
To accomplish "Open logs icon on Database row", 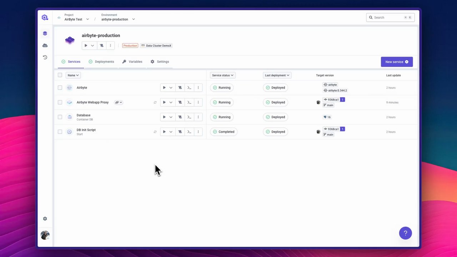I will tap(180, 117).
